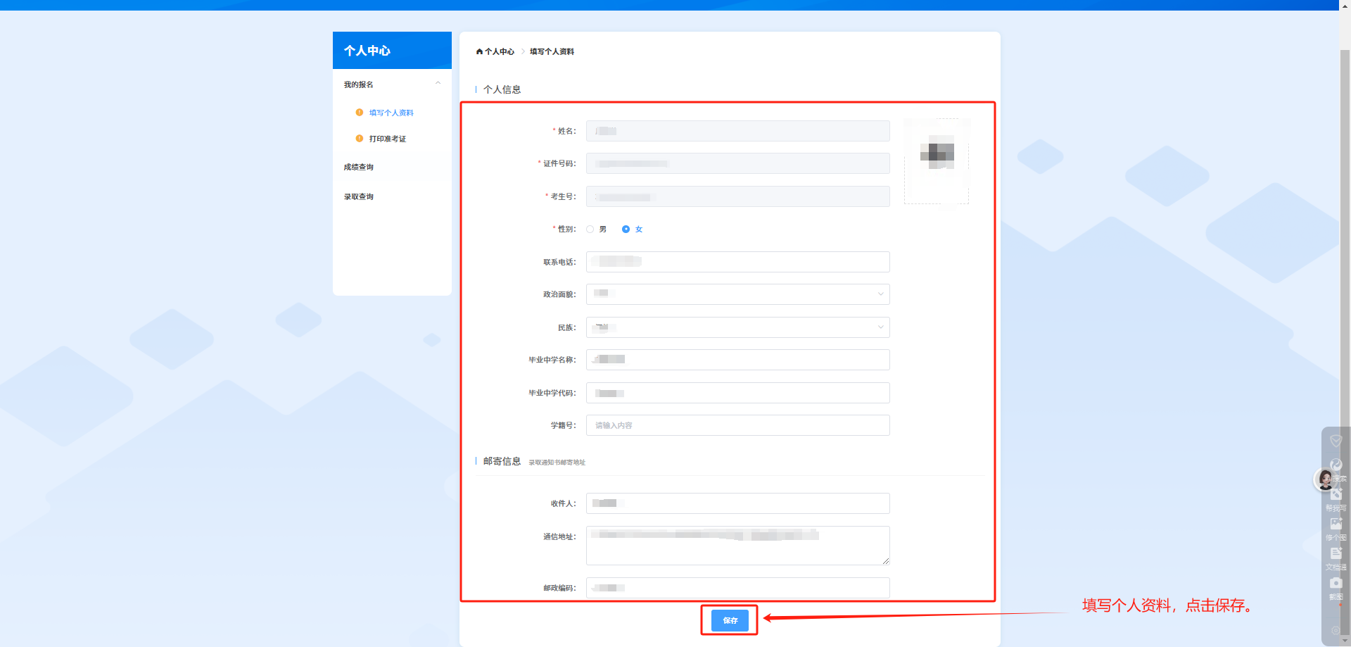Screen dimensions: 1351x647
Task: Select the 女 gender radio button
Action: pos(626,230)
